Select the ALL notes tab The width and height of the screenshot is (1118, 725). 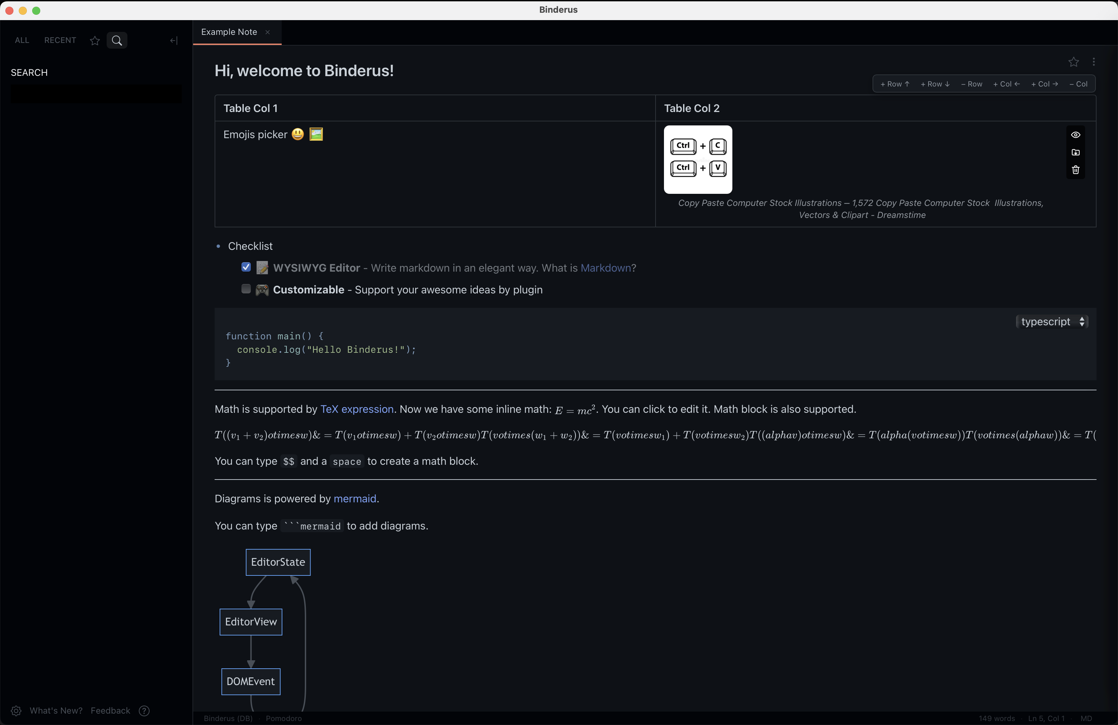(22, 41)
